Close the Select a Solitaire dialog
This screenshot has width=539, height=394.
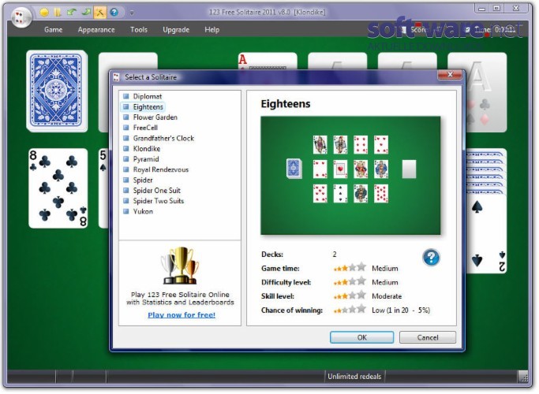[450, 75]
